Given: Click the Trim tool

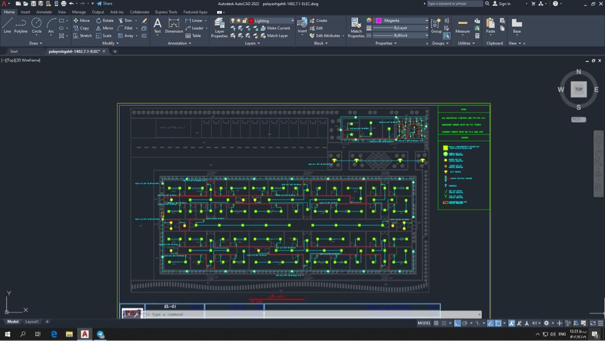Looking at the screenshot, I should 125,20.
